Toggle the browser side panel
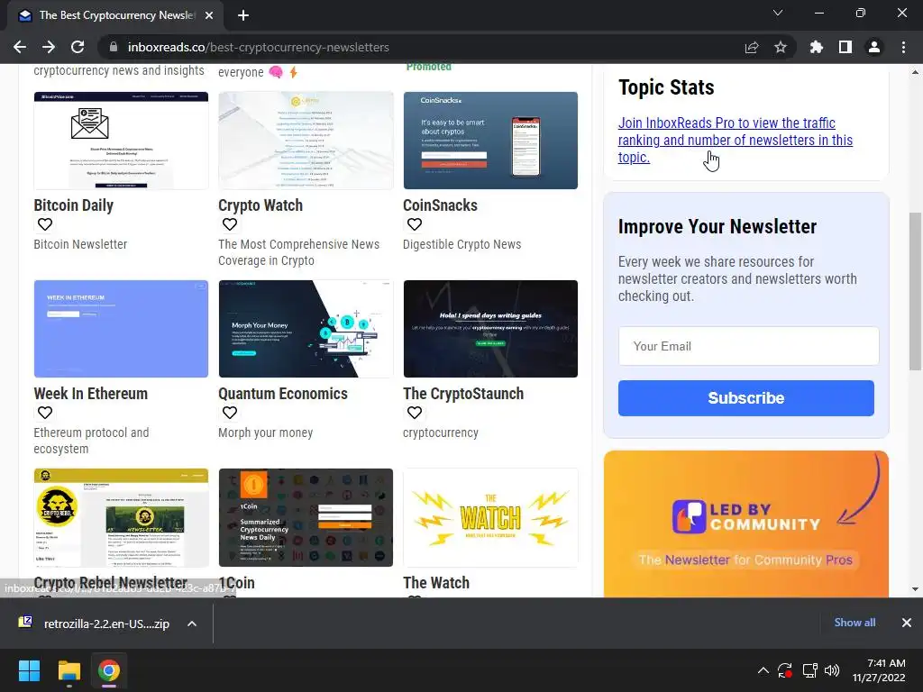The width and height of the screenshot is (923, 692). click(x=845, y=47)
